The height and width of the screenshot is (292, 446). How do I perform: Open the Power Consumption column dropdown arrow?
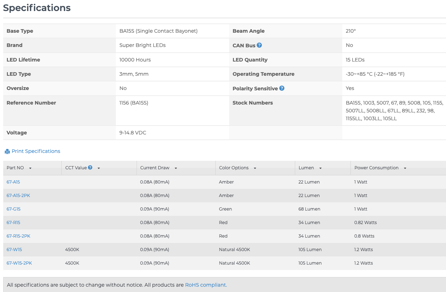coord(405,168)
